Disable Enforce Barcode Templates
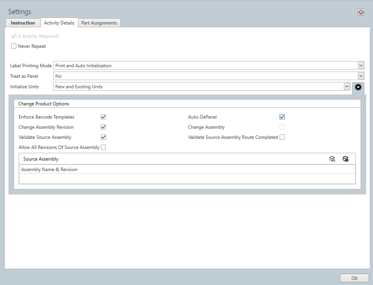This screenshot has width=373, height=285. point(103,117)
